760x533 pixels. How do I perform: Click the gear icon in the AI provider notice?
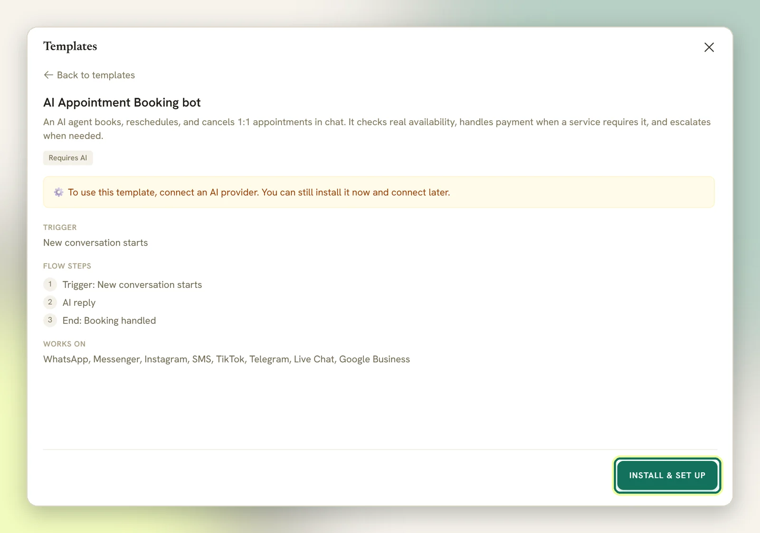[58, 192]
